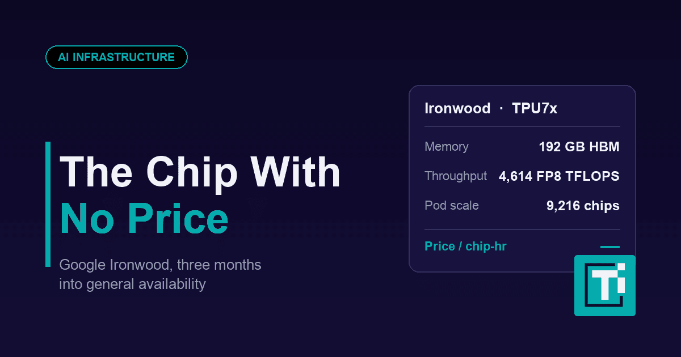
Task: Select the Pod scale row label
Action: pyautogui.click(x=452, y=206)
